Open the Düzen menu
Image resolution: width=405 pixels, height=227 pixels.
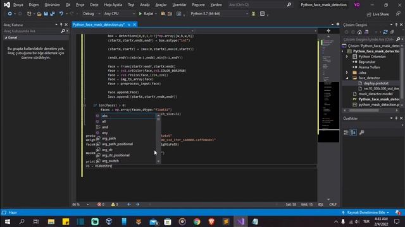point(34,4)
